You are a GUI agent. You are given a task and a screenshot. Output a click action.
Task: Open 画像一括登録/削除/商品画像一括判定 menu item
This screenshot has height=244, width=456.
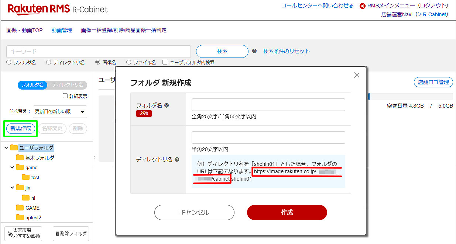pyautogui.click(x=124, y=30)
